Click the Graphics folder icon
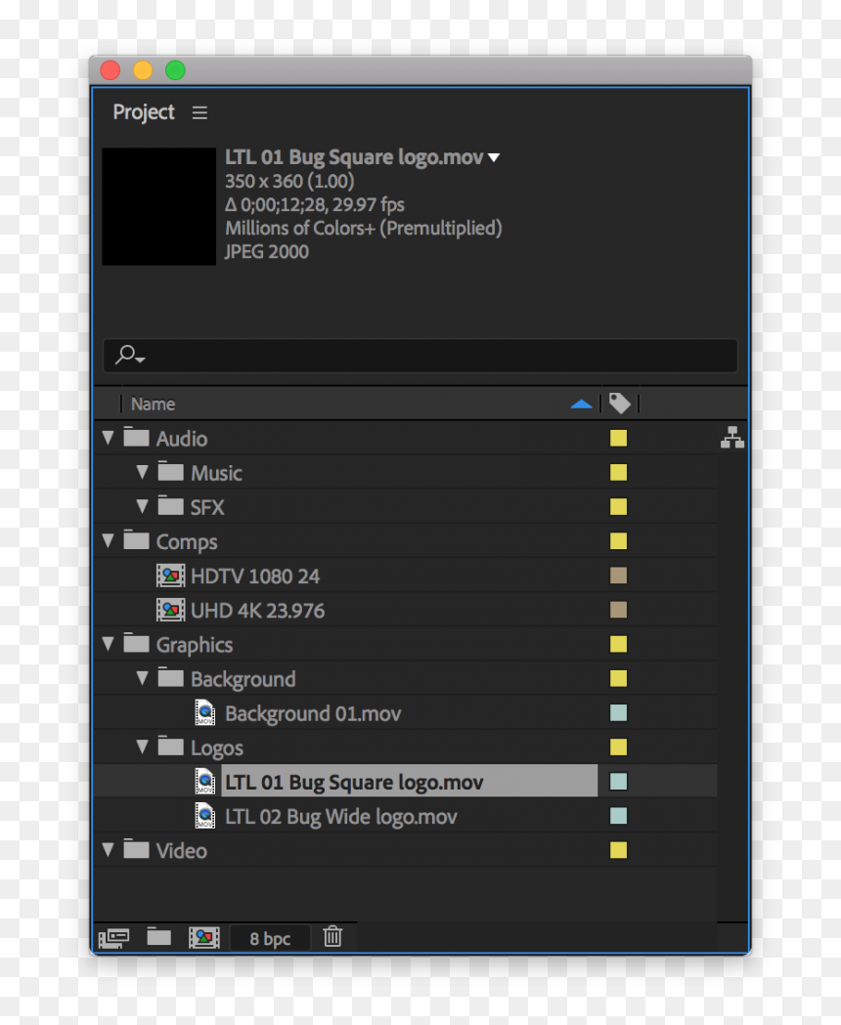The image size is (841, 1025). click(x=136, y=643)
